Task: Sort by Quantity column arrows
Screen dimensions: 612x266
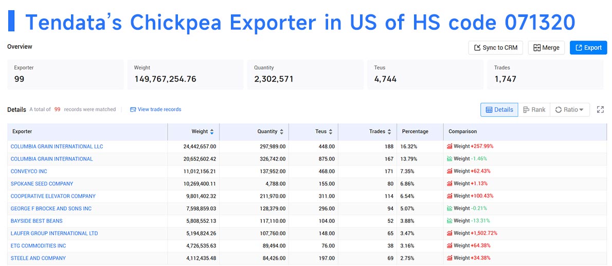Action: (x=281, y=131)
